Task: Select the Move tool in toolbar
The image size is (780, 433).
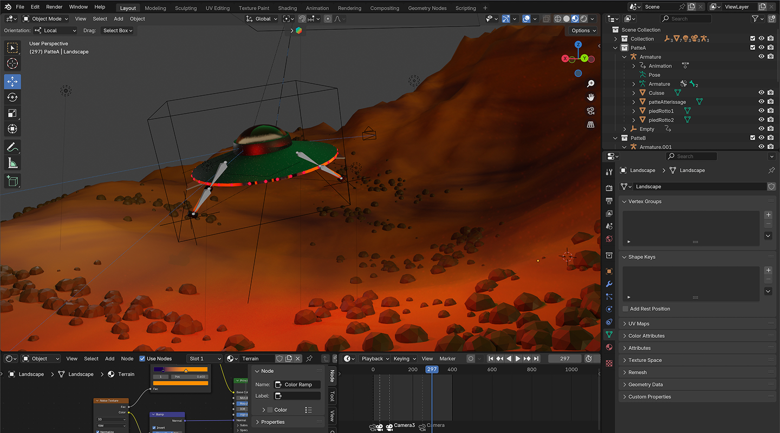Action: (x=12, y=82)
